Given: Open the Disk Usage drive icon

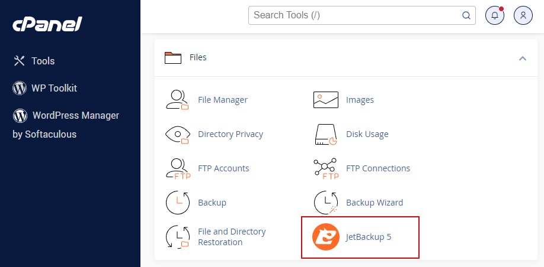Looking at the screenshot, I should 325,134.
